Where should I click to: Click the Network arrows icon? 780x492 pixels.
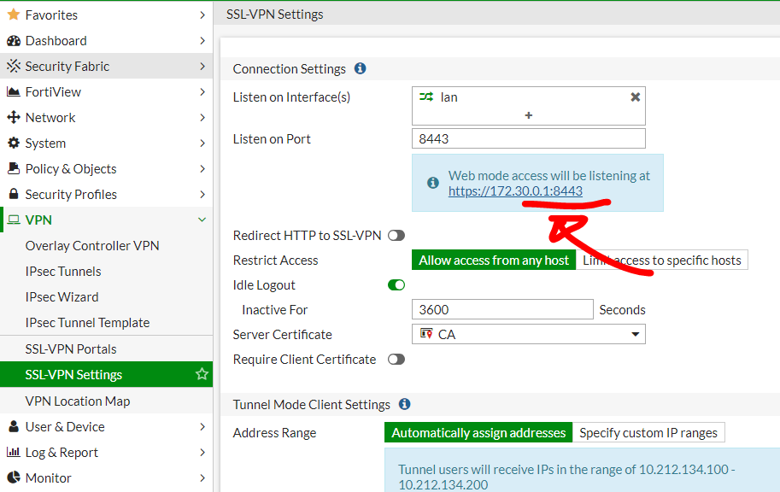[14, 117]
